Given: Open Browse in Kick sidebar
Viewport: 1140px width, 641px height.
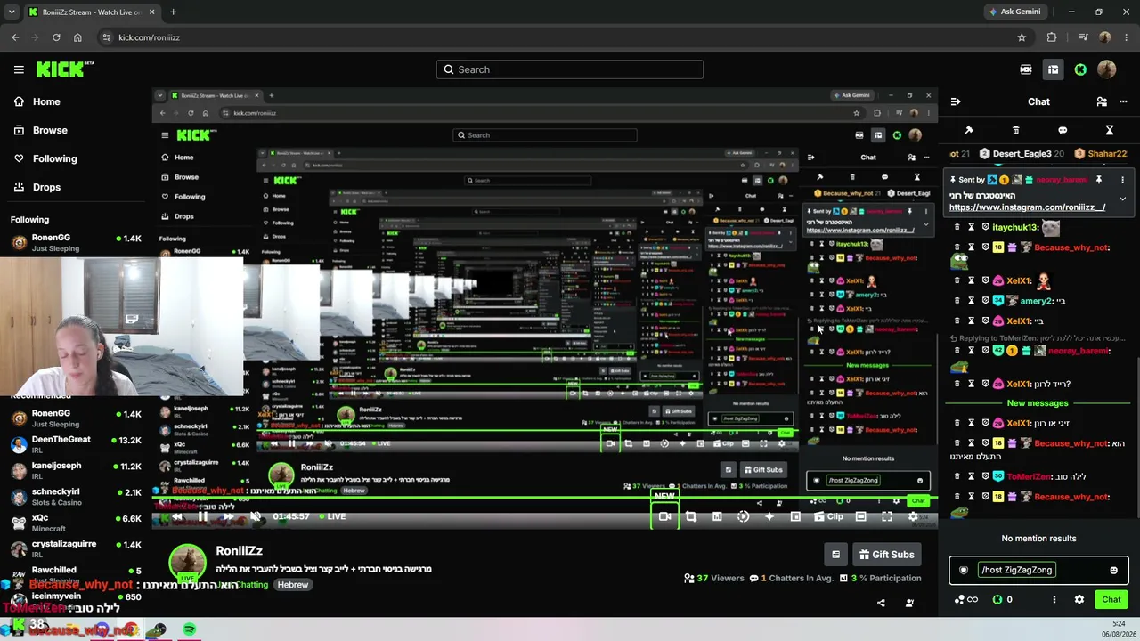Looking at the screenshot, I should point(40,130).
